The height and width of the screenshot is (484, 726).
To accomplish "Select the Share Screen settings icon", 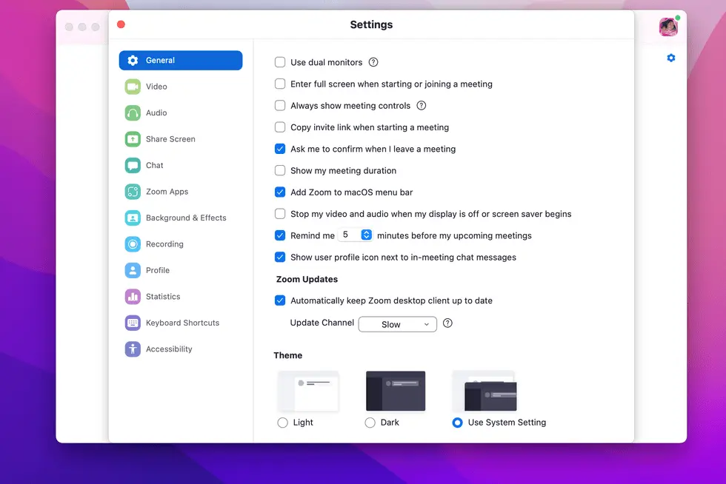I will (x=133, y=139).
